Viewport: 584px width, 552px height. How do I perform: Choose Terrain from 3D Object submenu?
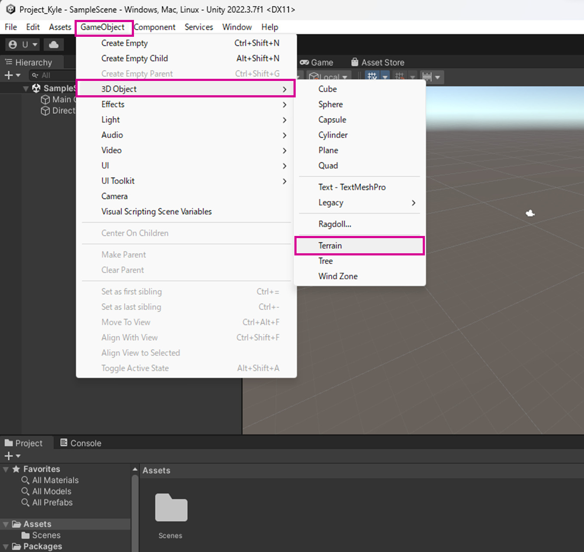pyautogui.click(x=330, y=245)
